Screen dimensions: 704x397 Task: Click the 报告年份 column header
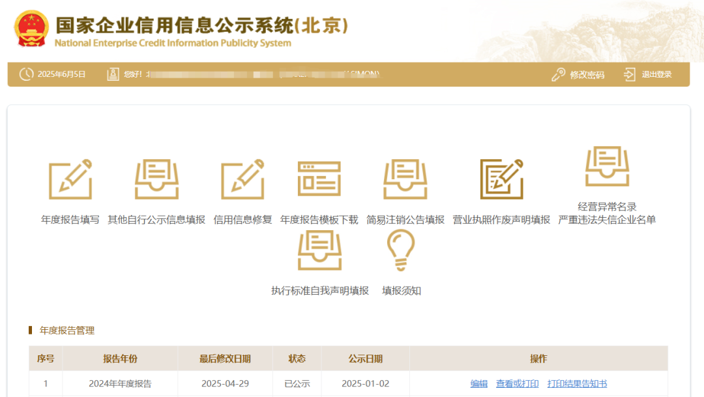[121, 359]
